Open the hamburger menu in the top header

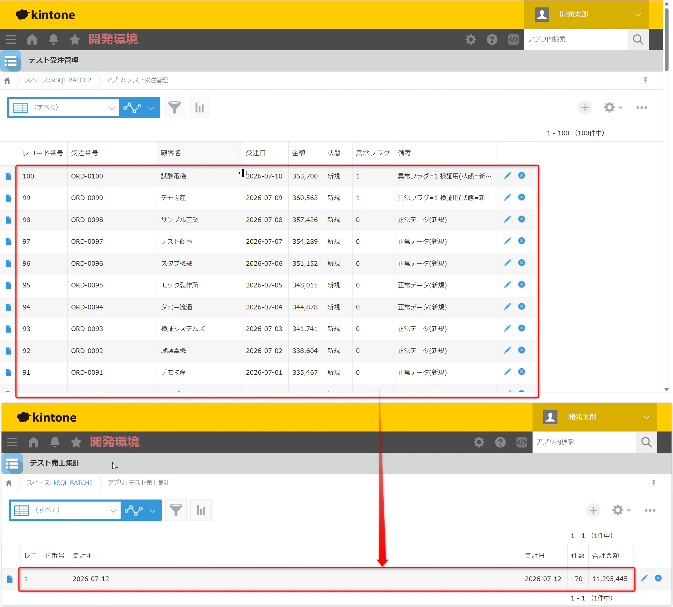click(x=11, y=39)
